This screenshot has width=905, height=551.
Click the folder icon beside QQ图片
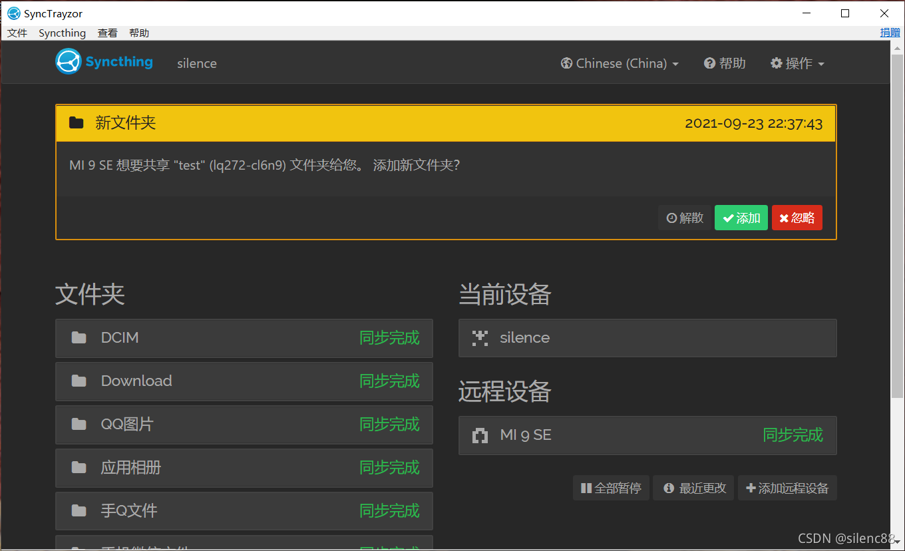pos(79,425)
